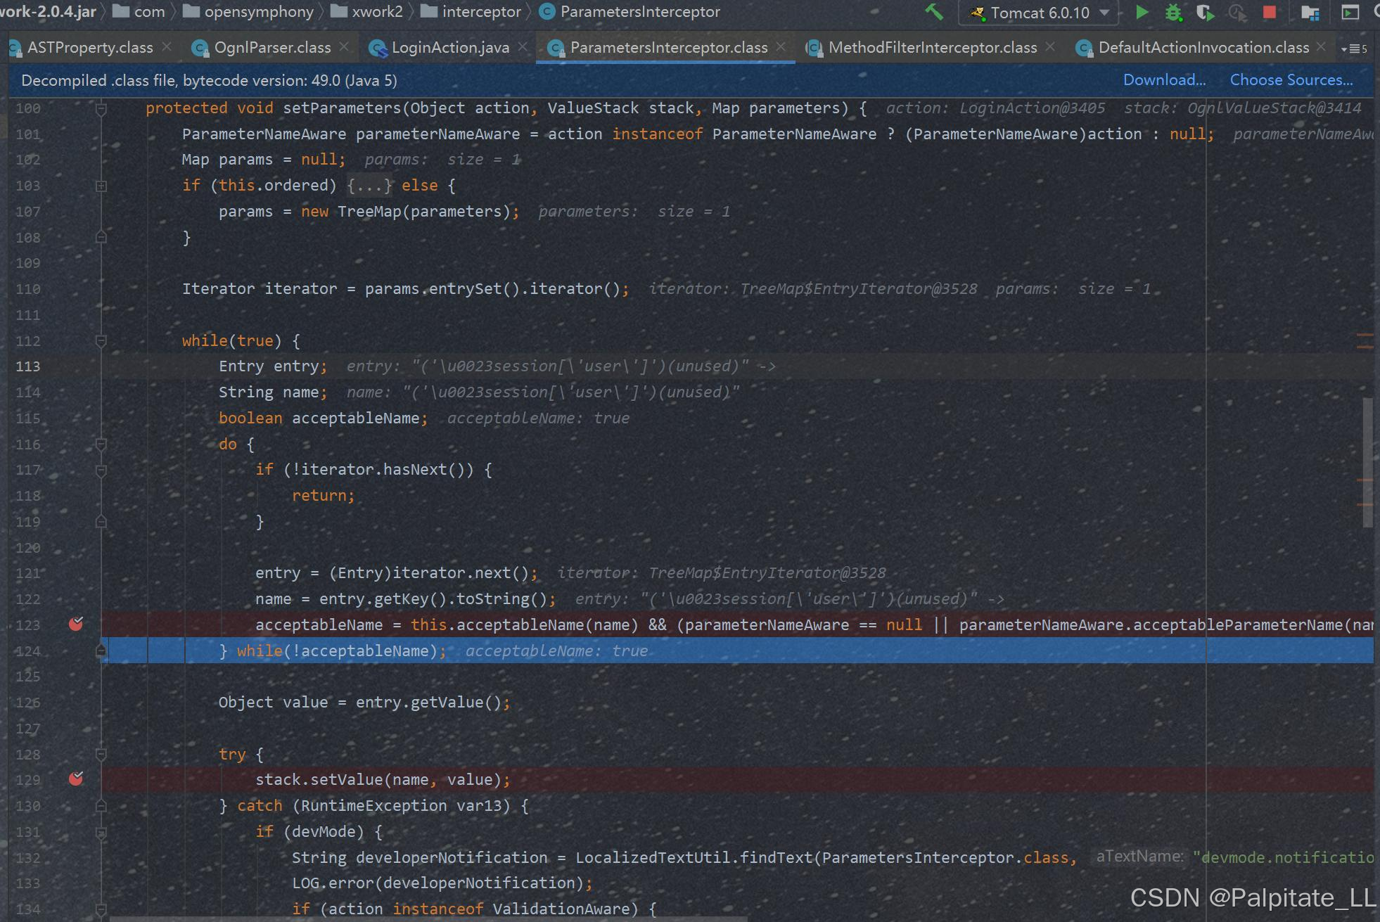Click the Run Anything terminal icon
Image resolution: width=1380 pixels, height=922 pixels.
(1350, 13)
